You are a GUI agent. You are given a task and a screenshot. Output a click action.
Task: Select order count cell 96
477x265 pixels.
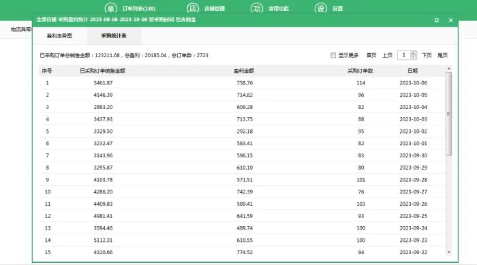click(x=360, y=95)
